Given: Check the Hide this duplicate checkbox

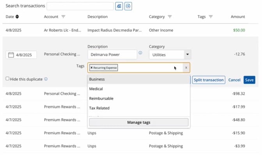Looking at the screenshot, I should (x=7, y=79).
